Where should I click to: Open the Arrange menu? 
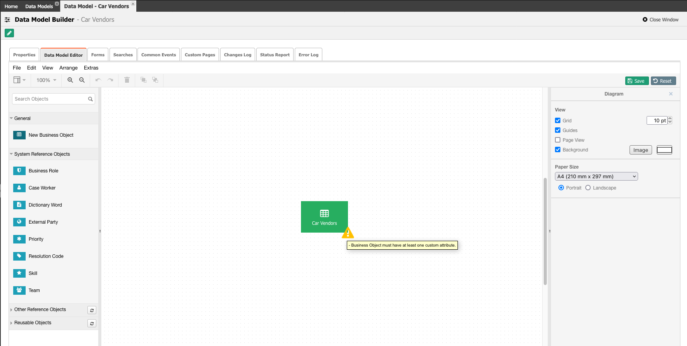[68, 68]
